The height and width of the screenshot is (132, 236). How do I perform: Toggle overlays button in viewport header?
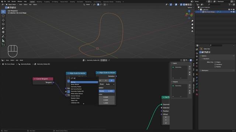click(x=176, y=5)
